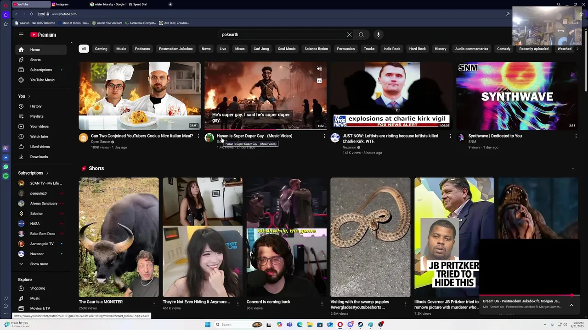588x330 pixels.
Task: Open Shorts in the left sidebar
Action: 41,60
